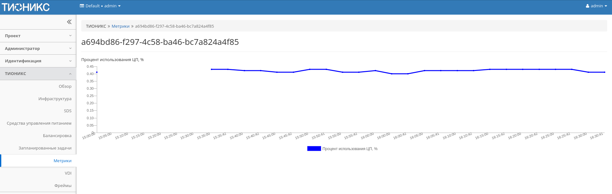This screenshot has height=194, width=612.
Task: Expand the Администратор section
Action: pos(38,48)
